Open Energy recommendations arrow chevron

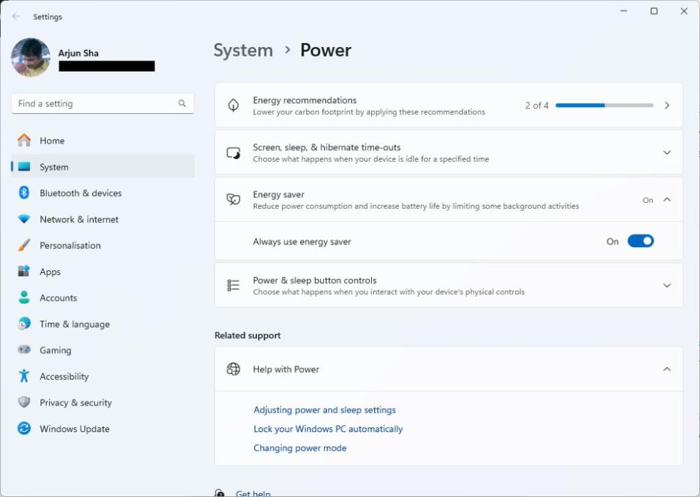[x=667, y=105]
